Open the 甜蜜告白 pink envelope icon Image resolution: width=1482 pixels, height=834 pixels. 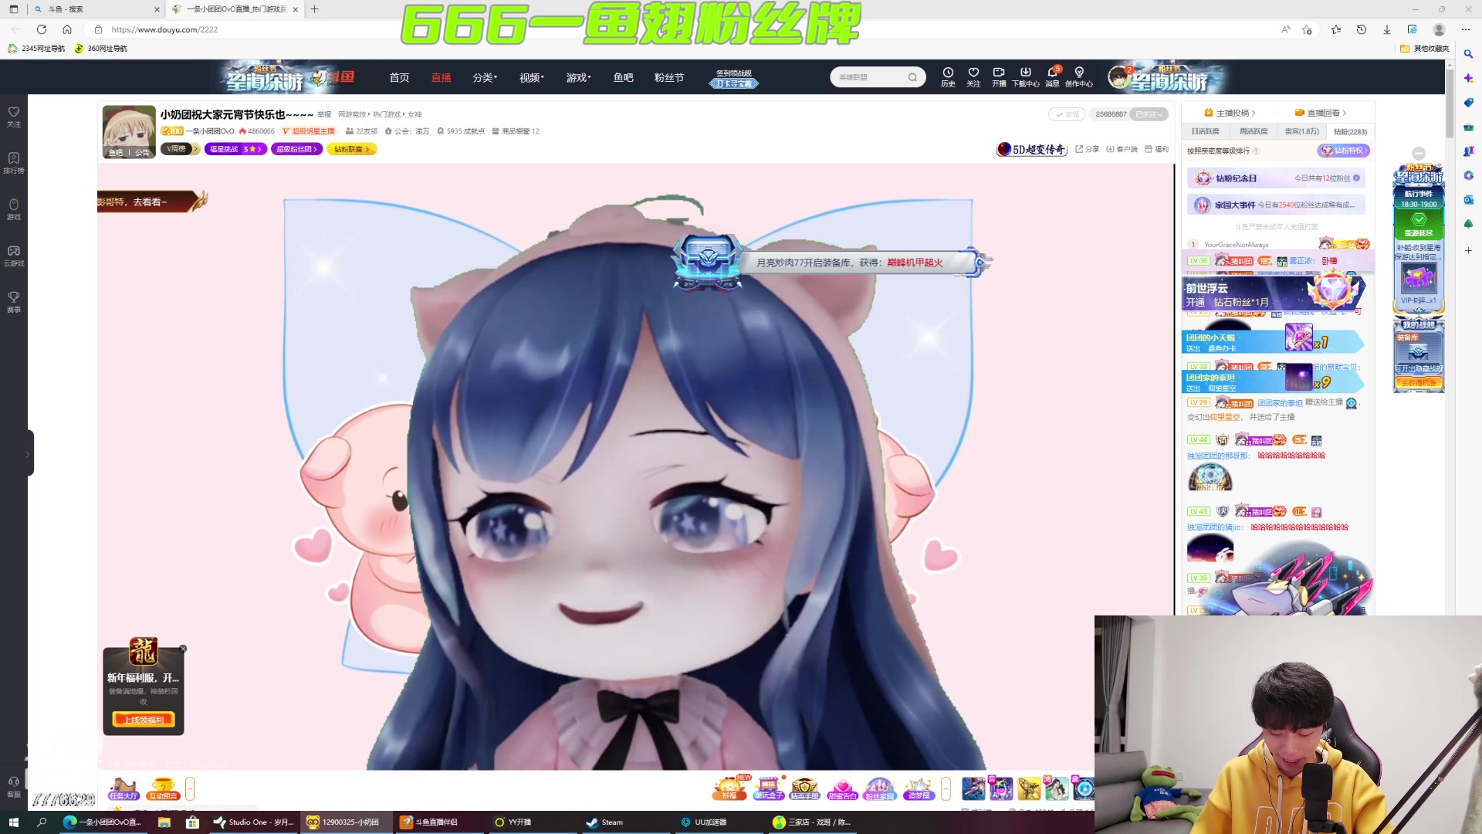click(843, 788)
